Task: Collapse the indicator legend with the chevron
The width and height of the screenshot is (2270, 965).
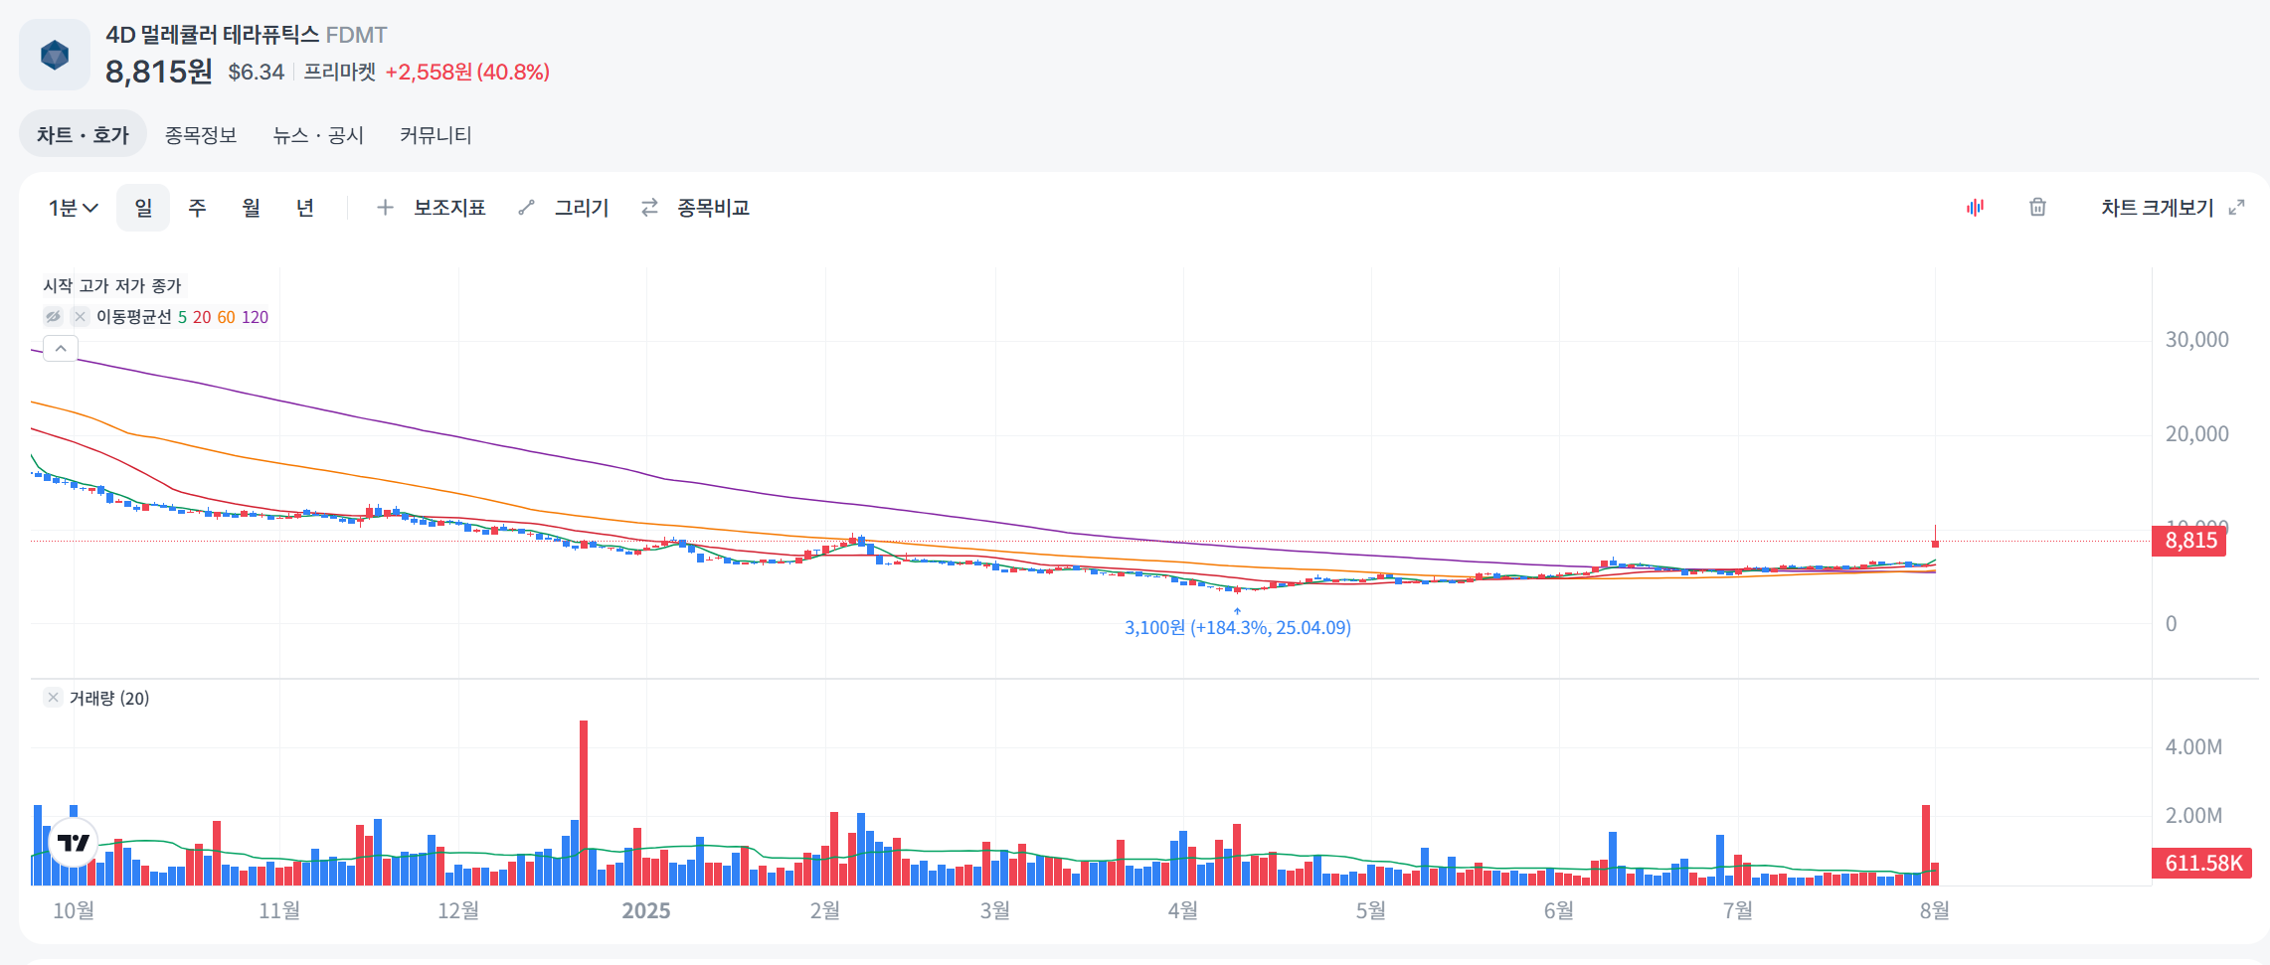Action: (61, 349)
